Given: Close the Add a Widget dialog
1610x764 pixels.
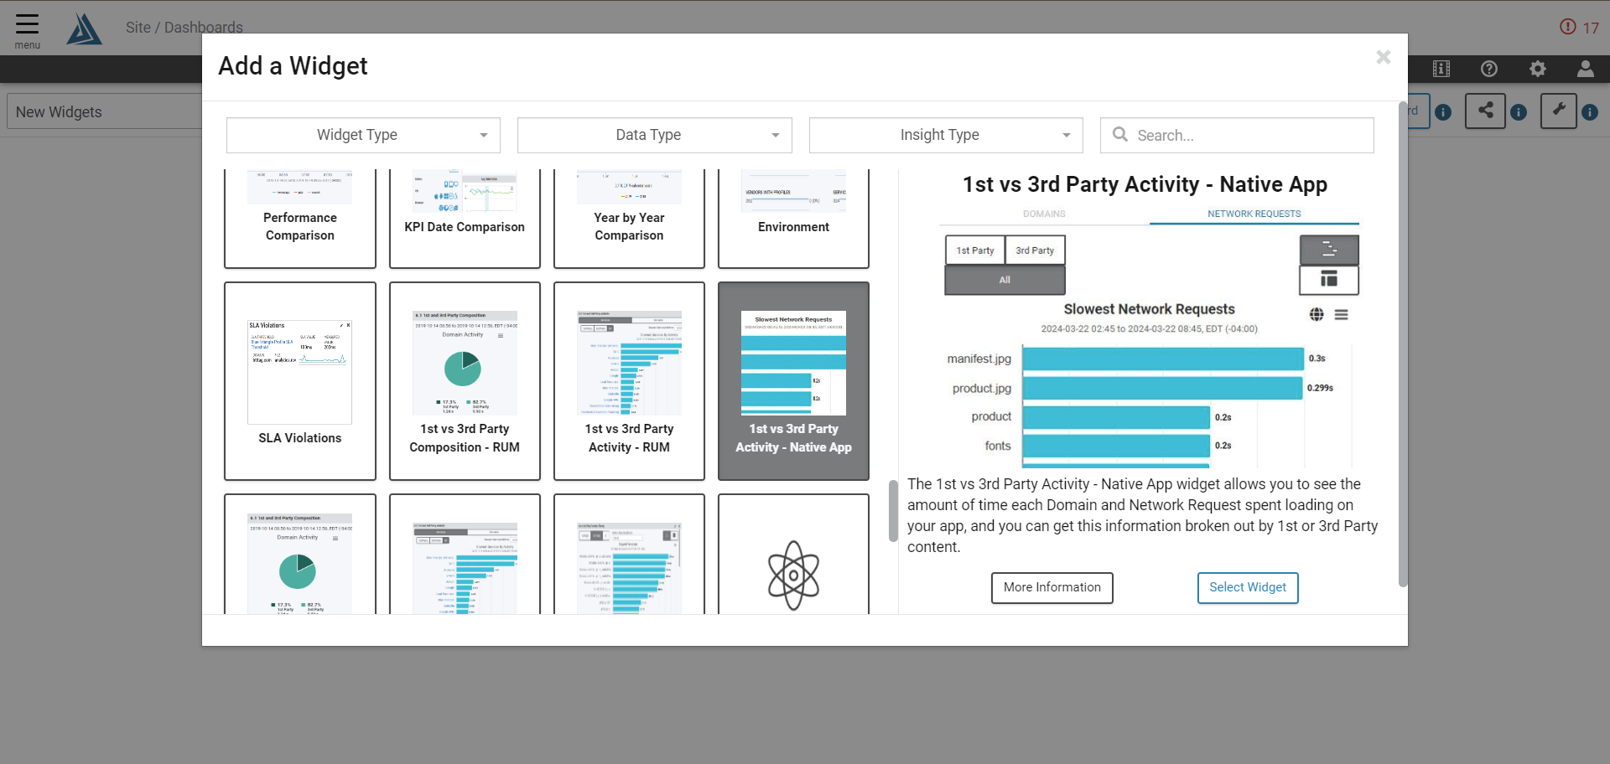Looking at the screenshot, I should (x=1383, y=57).
